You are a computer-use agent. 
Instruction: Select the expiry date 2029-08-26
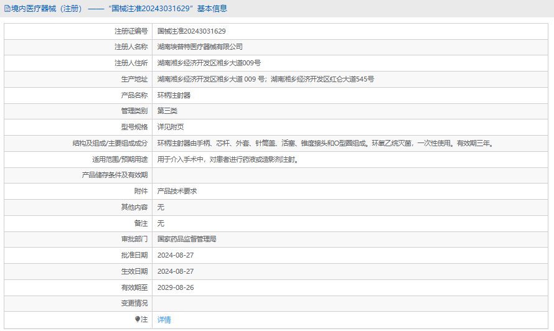[x=176, y=288]
